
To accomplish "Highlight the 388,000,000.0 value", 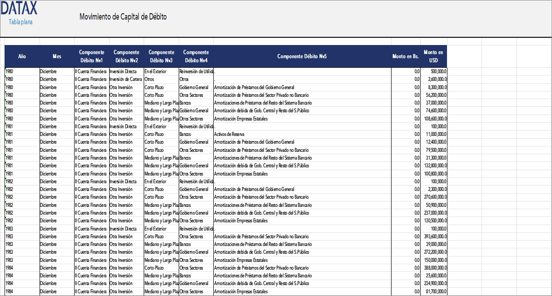I will tap(434, 268).
